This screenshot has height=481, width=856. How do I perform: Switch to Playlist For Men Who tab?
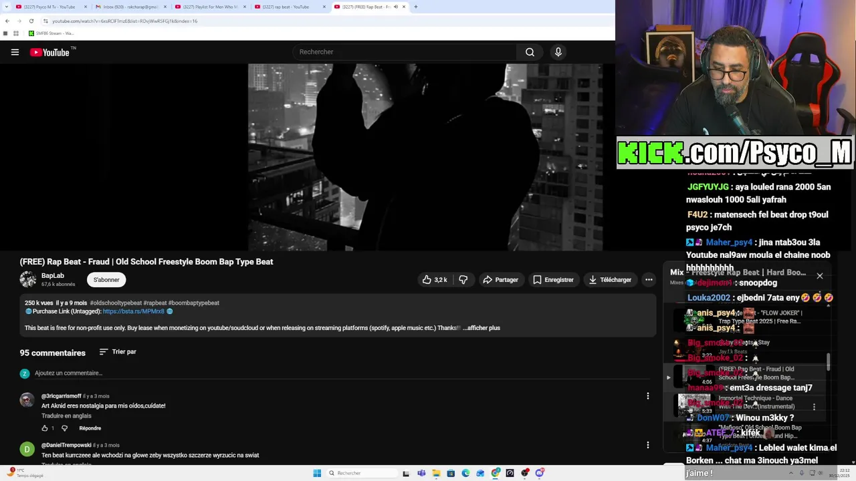point(210,7)
